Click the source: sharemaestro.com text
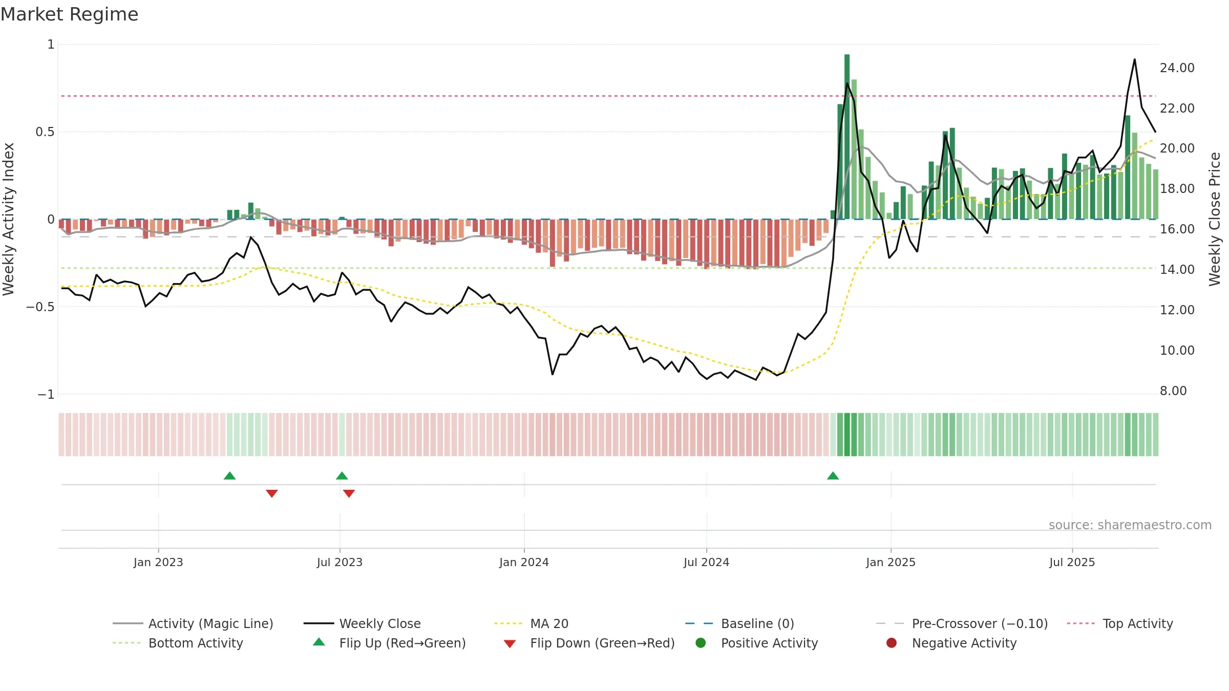The image size is (1229, 691). [x=1130, y=525]
